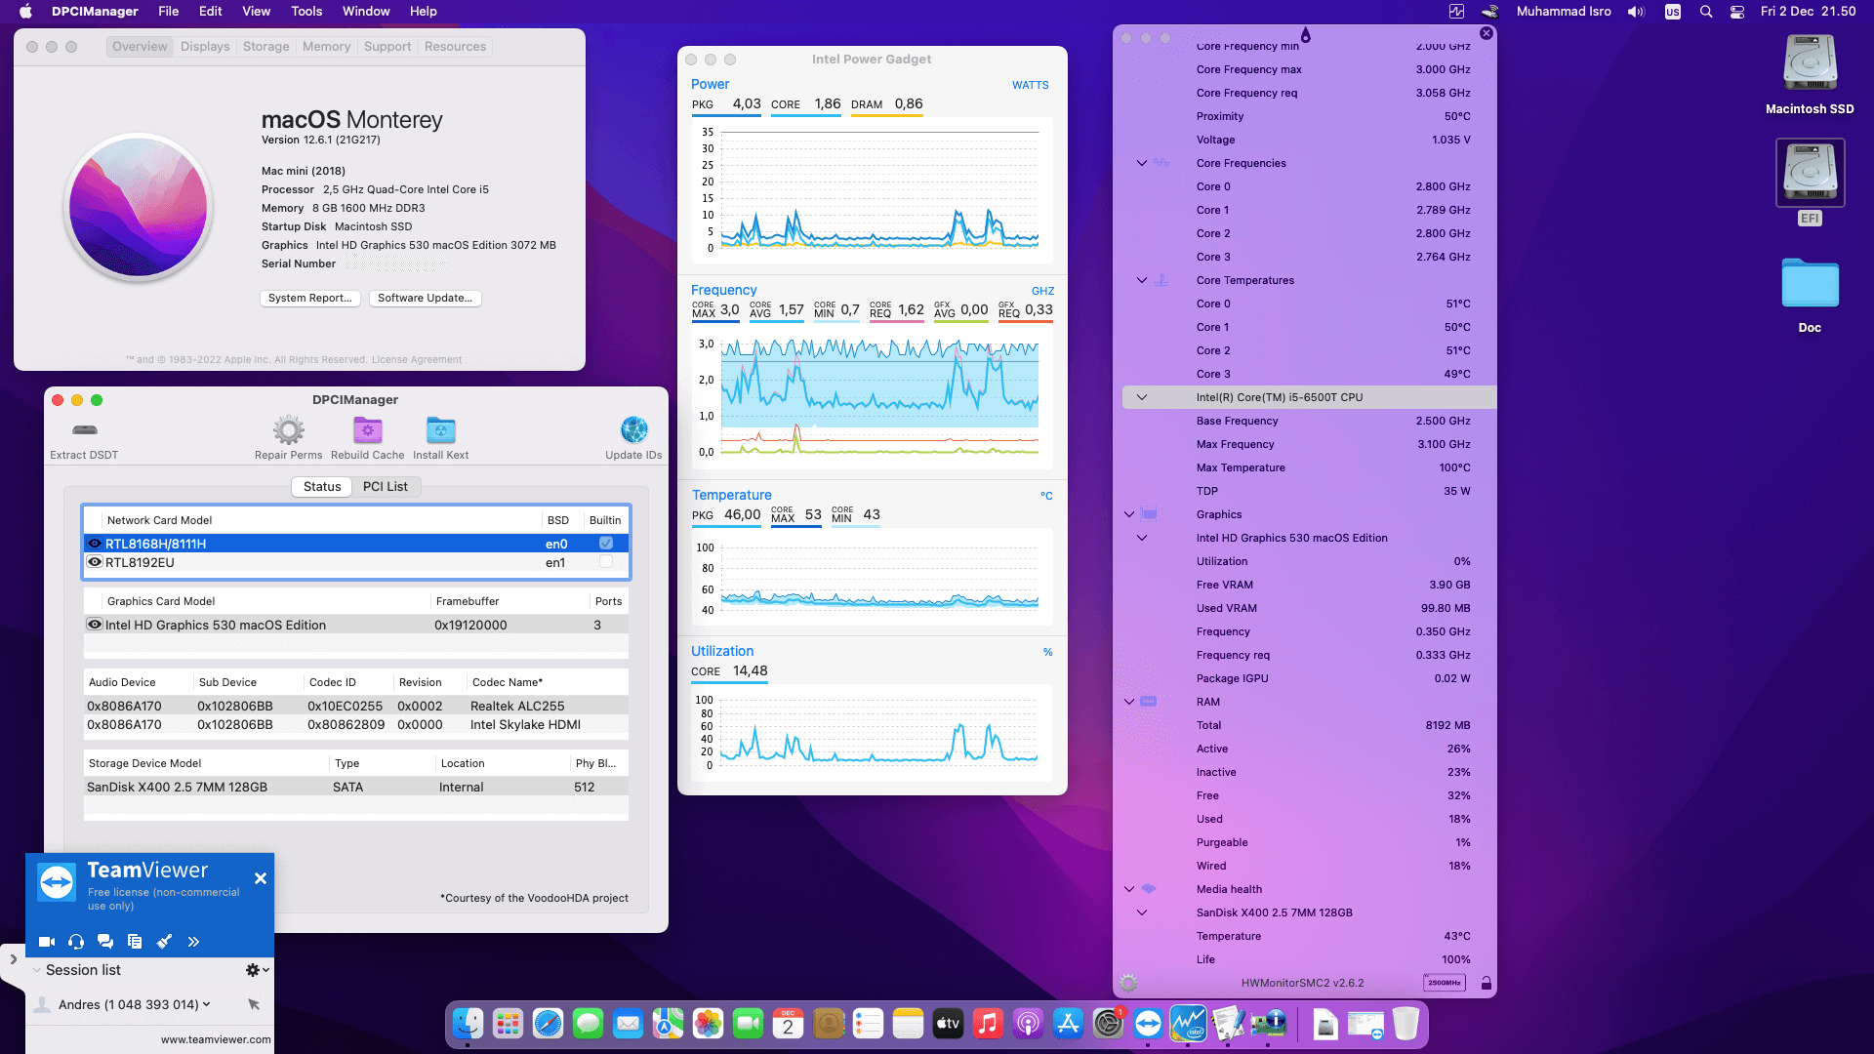This screenshot has width=1874, height=1054.
Task: Open TeamViewer chat bubbles icon
Action: pyautogui.click(x=105, y=942)
